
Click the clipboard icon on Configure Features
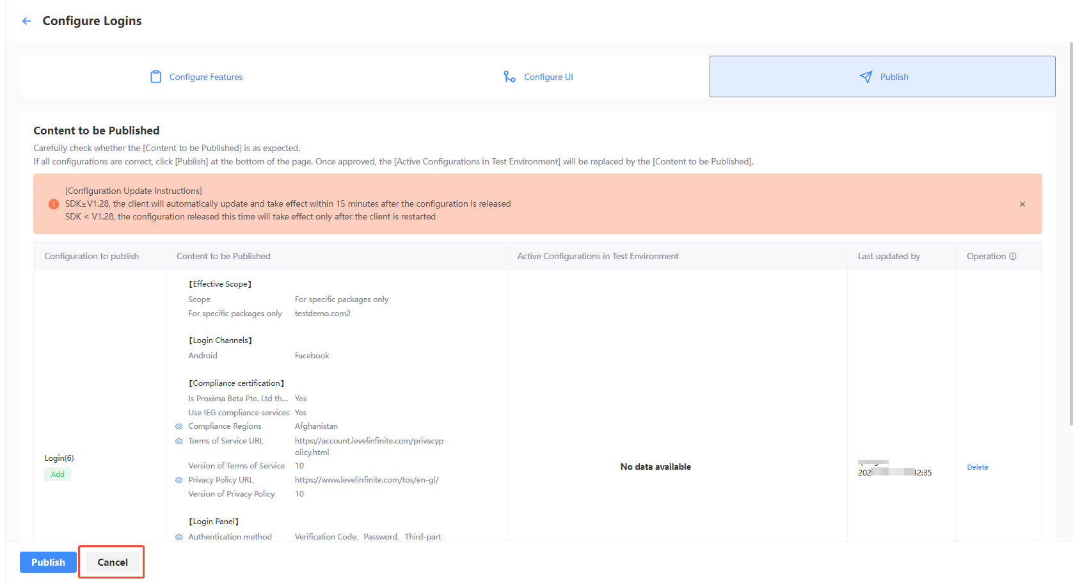click(155, 77)
